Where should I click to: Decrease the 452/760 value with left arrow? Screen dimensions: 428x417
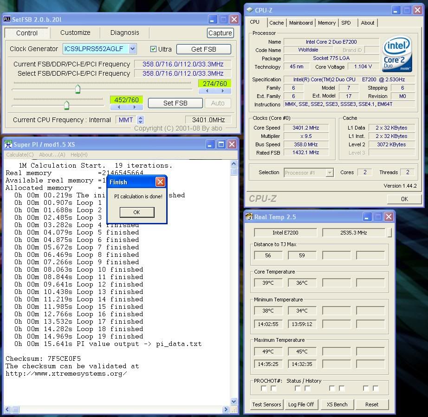pyautogui.click(x=119, y=107)
